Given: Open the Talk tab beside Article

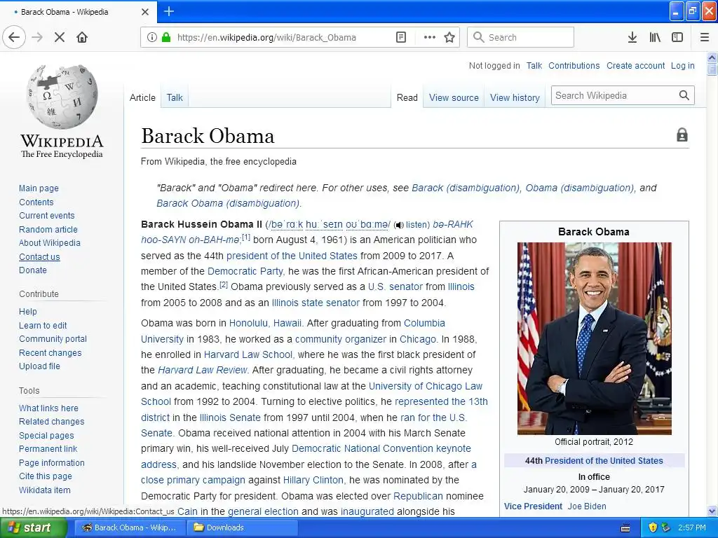Looking at the screenshot, I should [x=175, y=97].
